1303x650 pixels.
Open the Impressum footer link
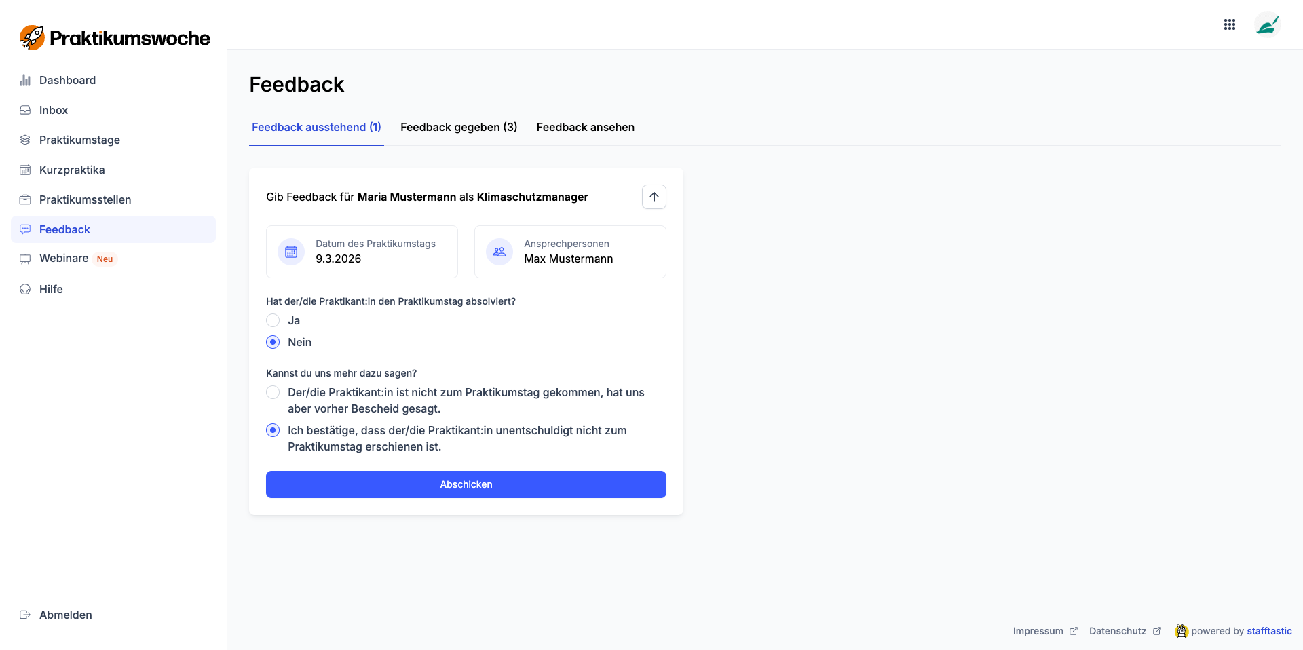click(x=1038, y=631)
